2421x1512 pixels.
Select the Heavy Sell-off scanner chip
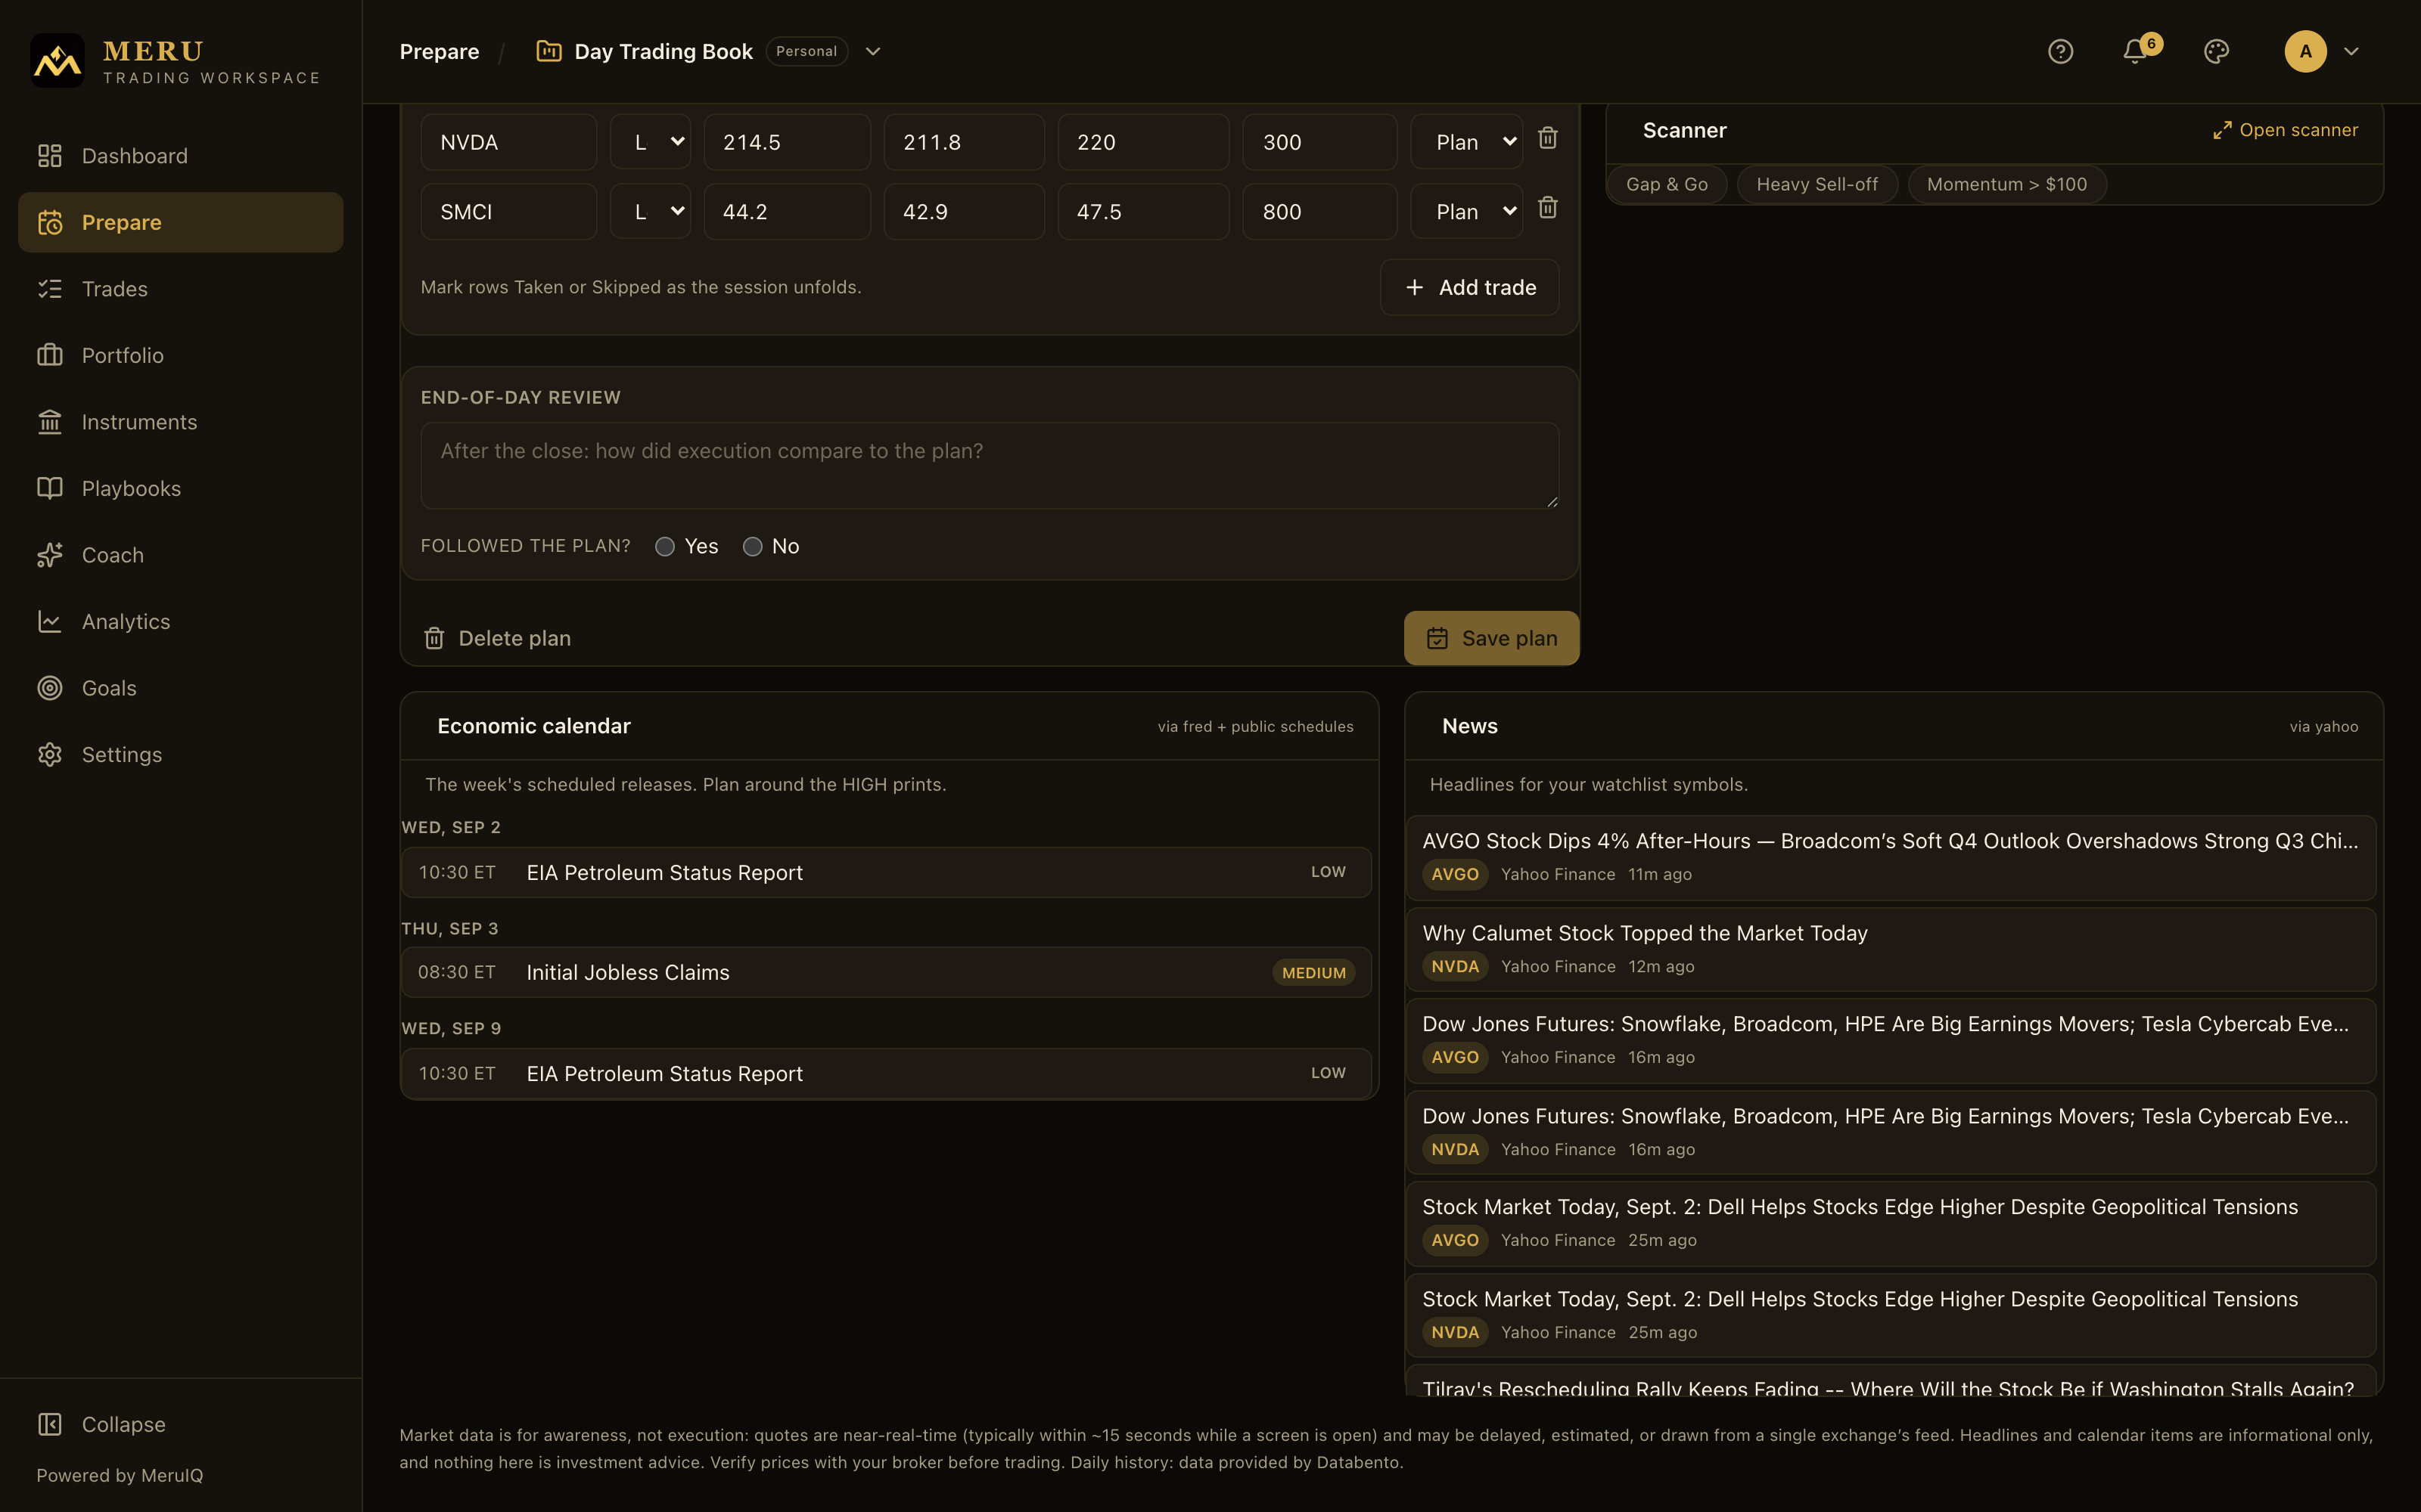click(x=1817, y=184)
